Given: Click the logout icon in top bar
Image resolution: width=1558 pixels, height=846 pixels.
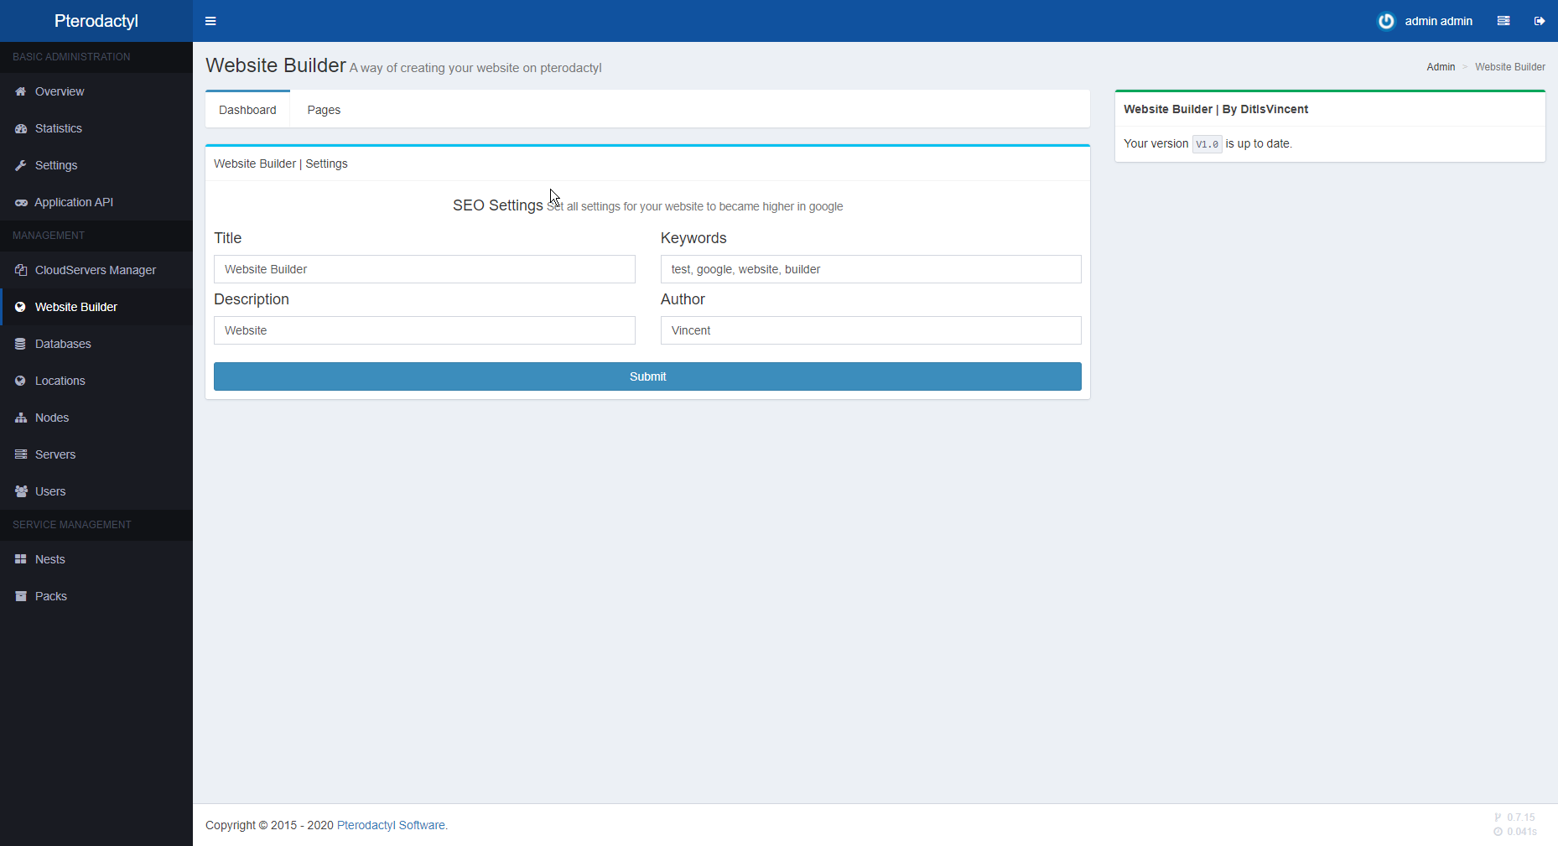Looking at the screenshot, I should point(1540,21).
